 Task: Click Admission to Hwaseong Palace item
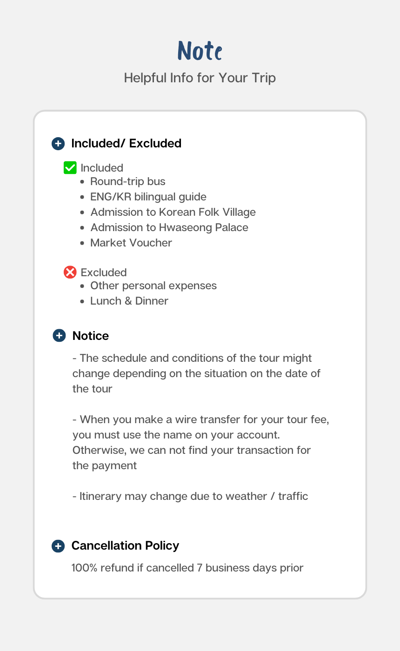click(169, 227)
